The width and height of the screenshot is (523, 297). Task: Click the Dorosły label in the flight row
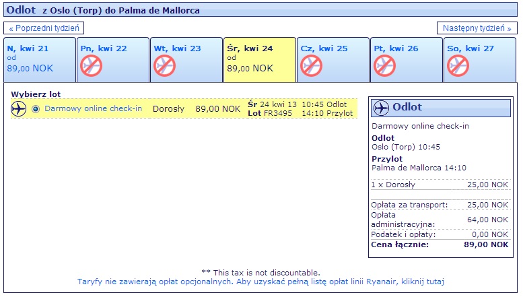168,109
